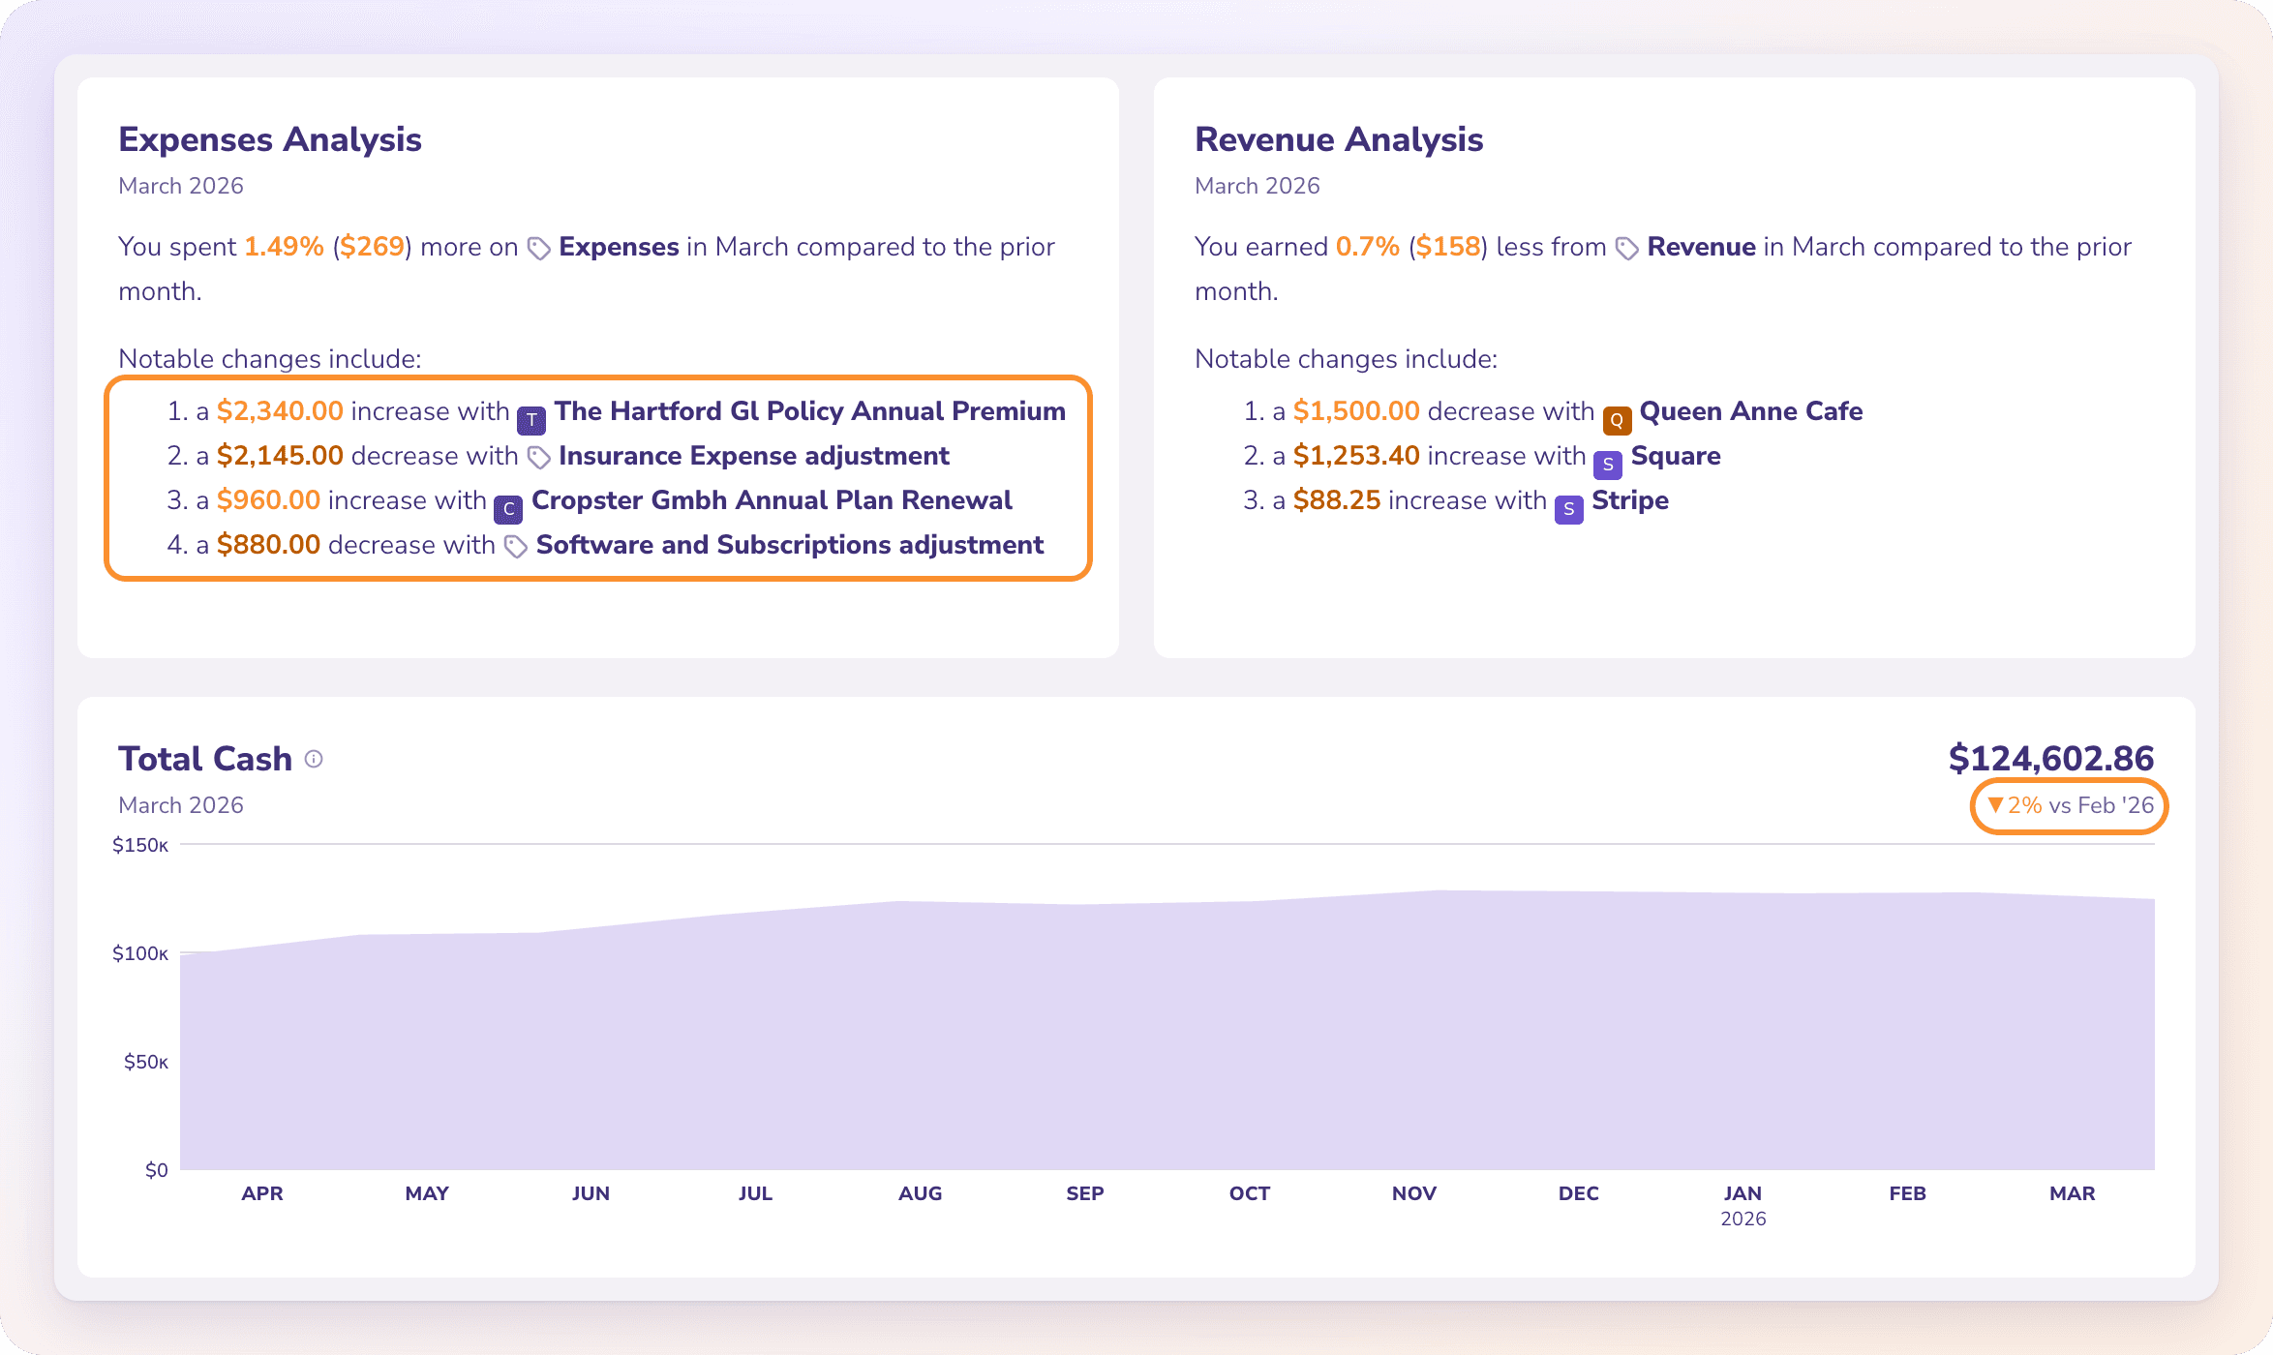Click the 1.49% expenses change figure
Screen dimensions: 2273x1355
(284, 247)
